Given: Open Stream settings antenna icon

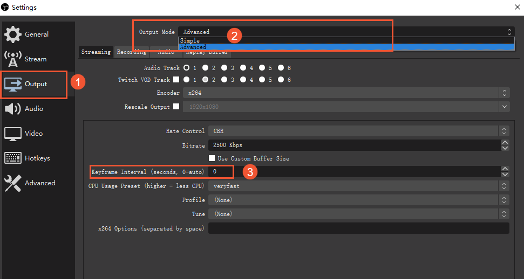Looking at the screenshot, I should click(13, 59).
